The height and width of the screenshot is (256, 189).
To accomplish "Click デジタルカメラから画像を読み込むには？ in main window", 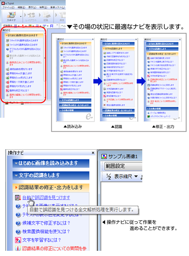I will click(25, 50).
